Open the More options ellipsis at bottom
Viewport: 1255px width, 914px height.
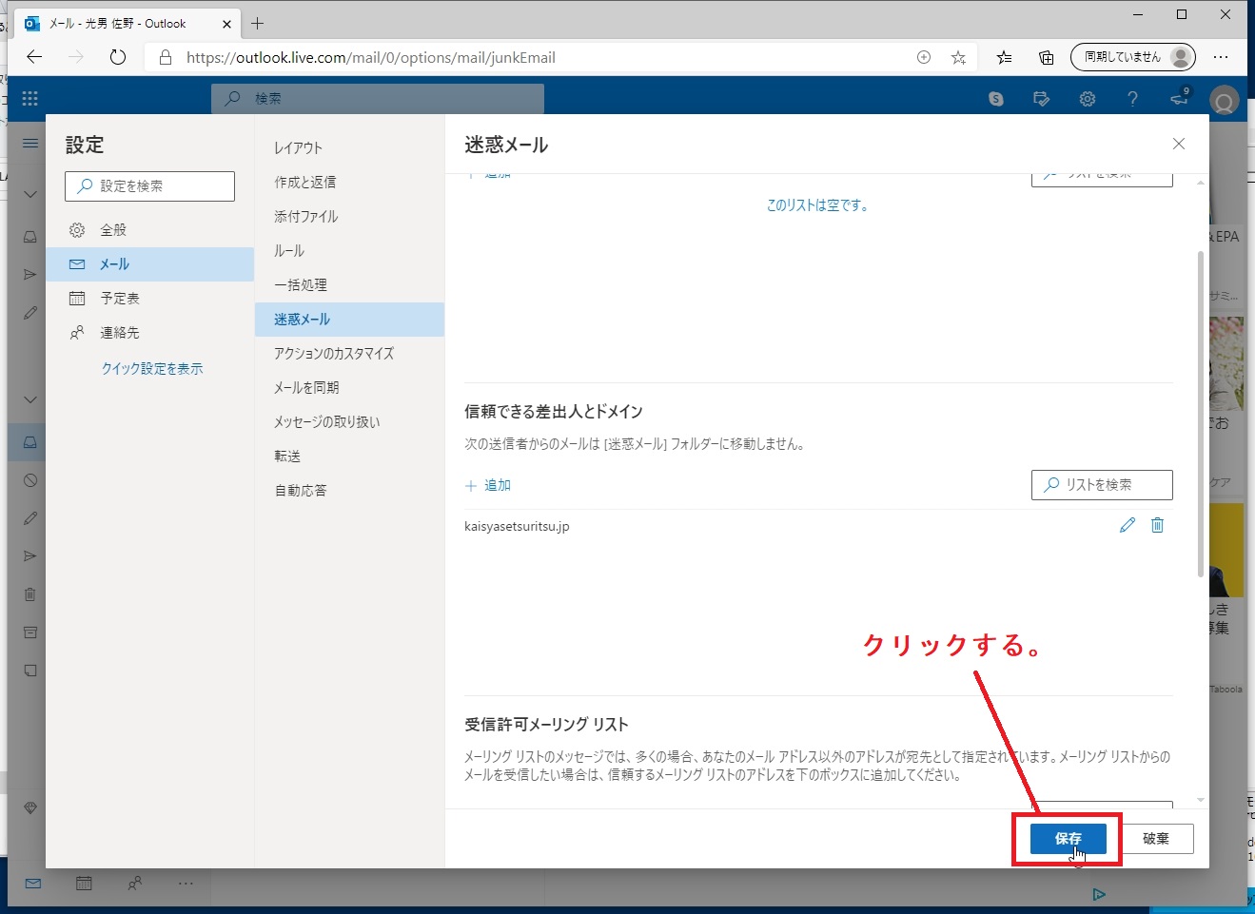point(186,884)
